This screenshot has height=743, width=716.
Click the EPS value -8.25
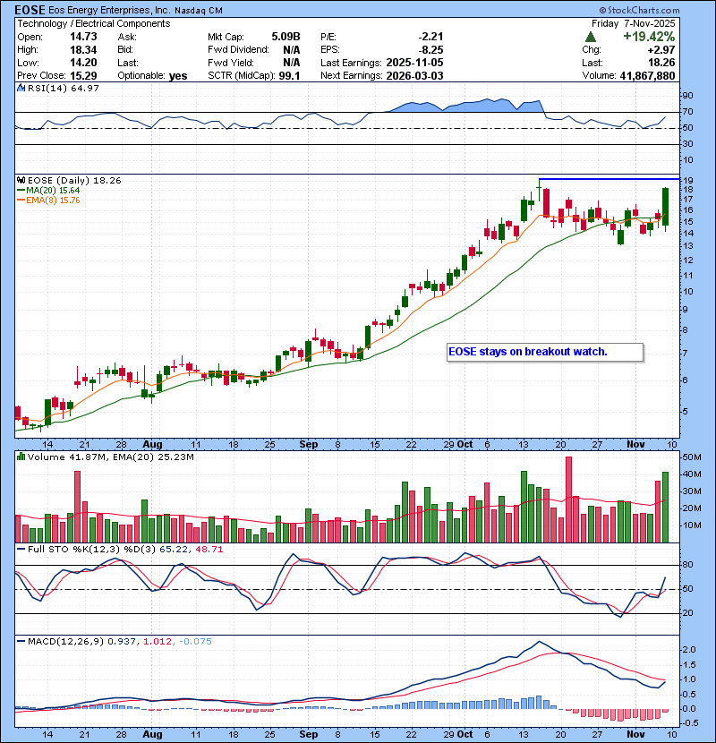pyautogui.click(x=430, y=50)
